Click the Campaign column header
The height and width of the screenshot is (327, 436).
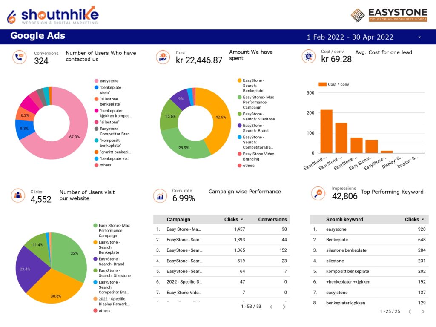point(178,220)
